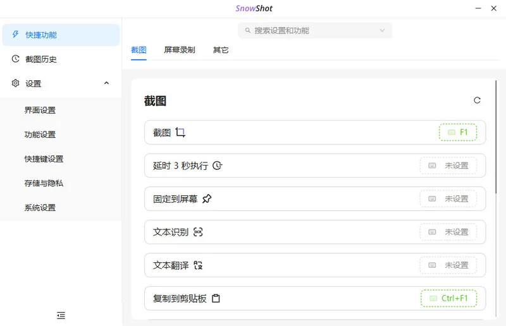Click the magnifier icon in search box
The height and width of the screenshot is (326, 506).
tap(247, 30)
